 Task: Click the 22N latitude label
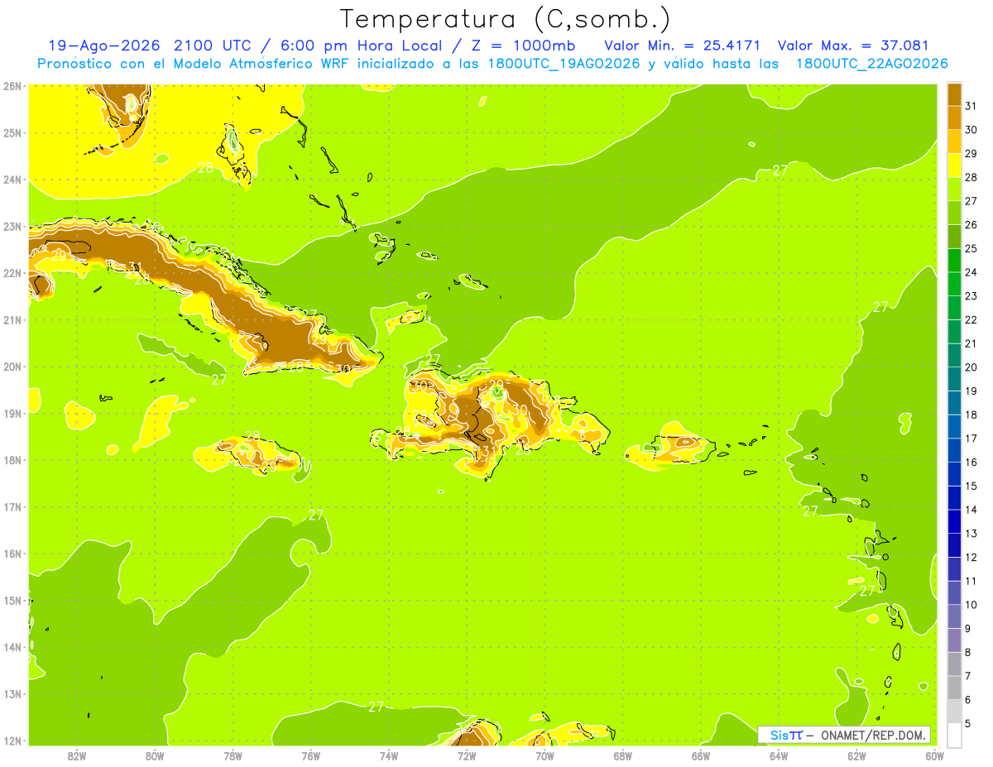[12, 273]
